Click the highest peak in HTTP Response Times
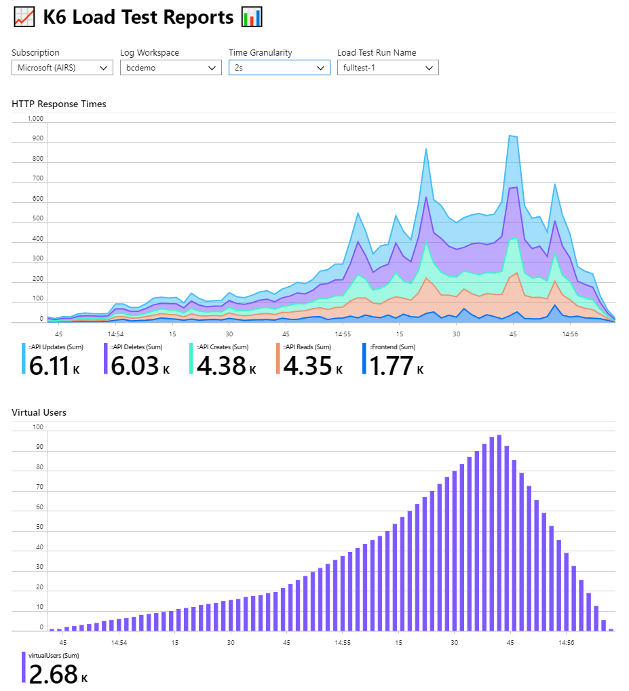 coord(510,136)
